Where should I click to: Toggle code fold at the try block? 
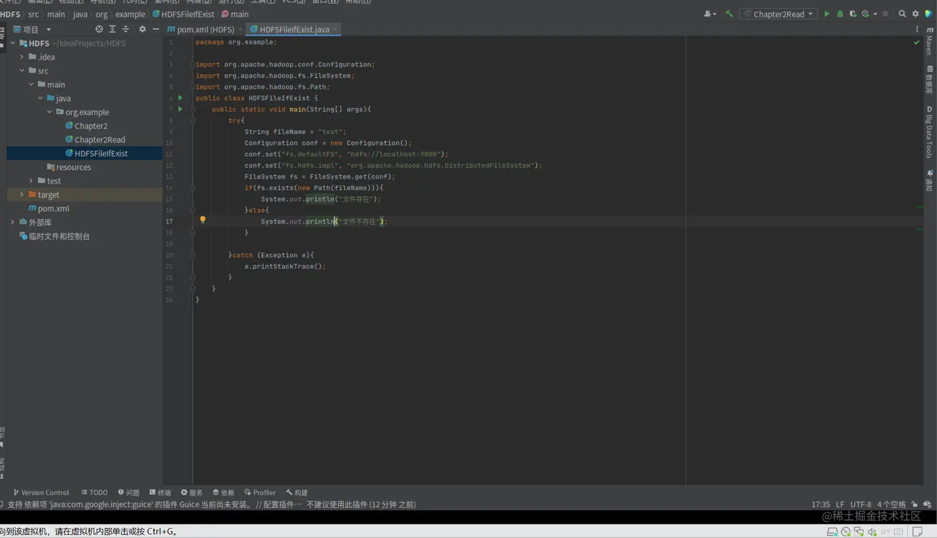pos(193,120)
